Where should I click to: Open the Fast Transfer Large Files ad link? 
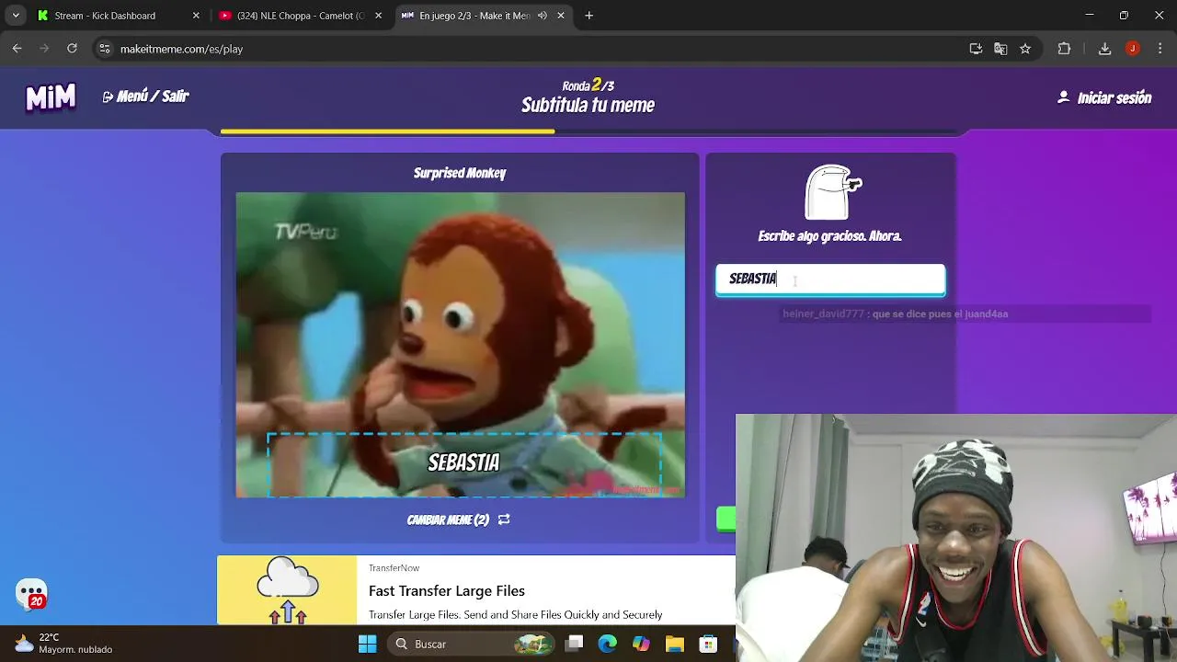[x=447, y=591]
